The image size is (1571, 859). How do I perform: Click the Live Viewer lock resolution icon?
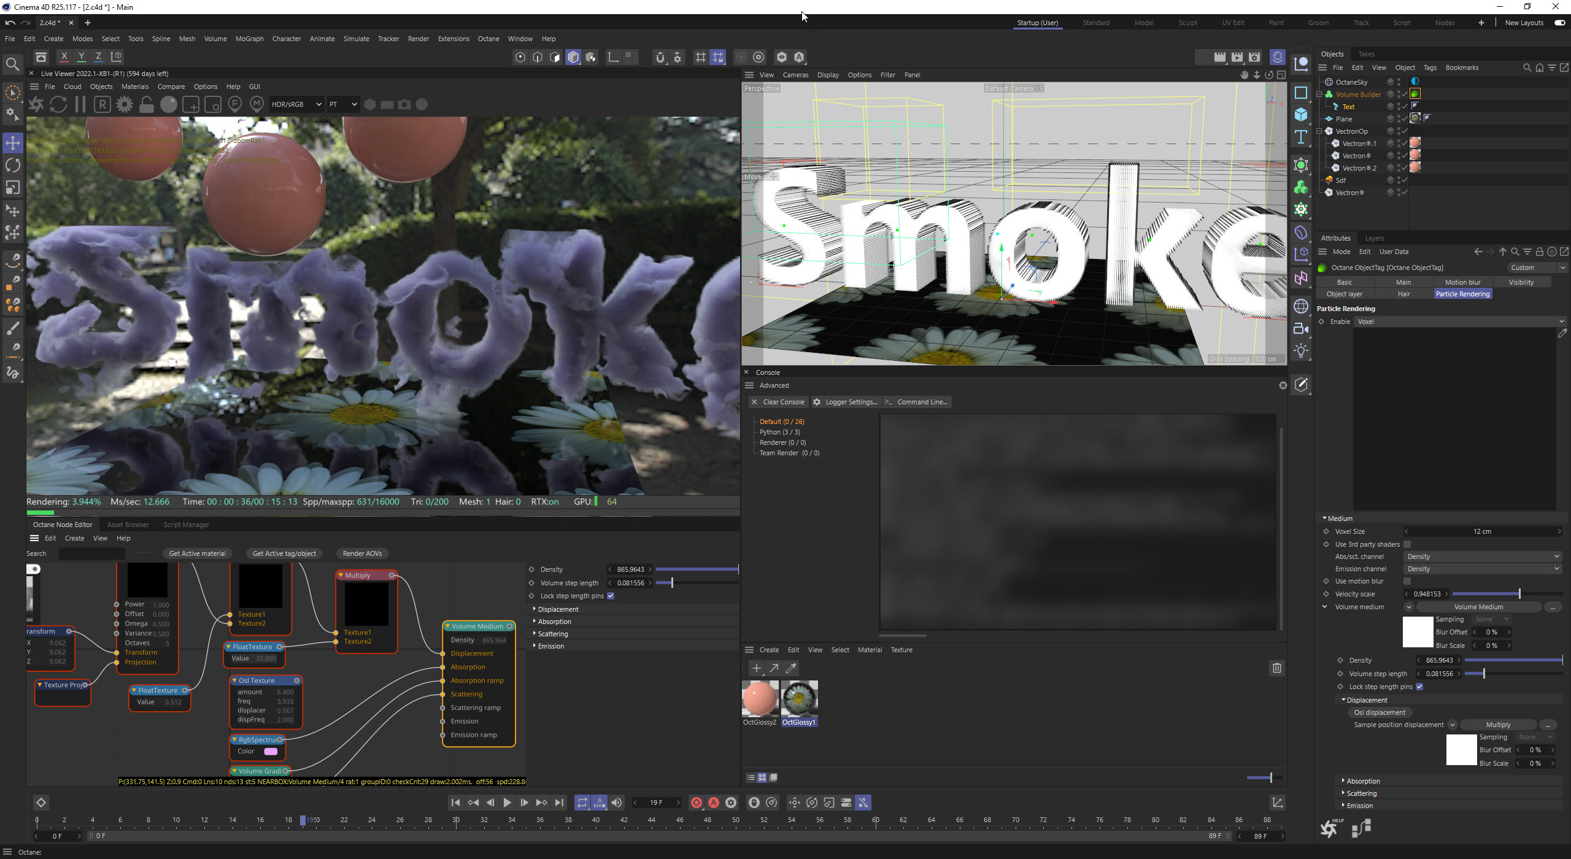click(x=147, y=104)
